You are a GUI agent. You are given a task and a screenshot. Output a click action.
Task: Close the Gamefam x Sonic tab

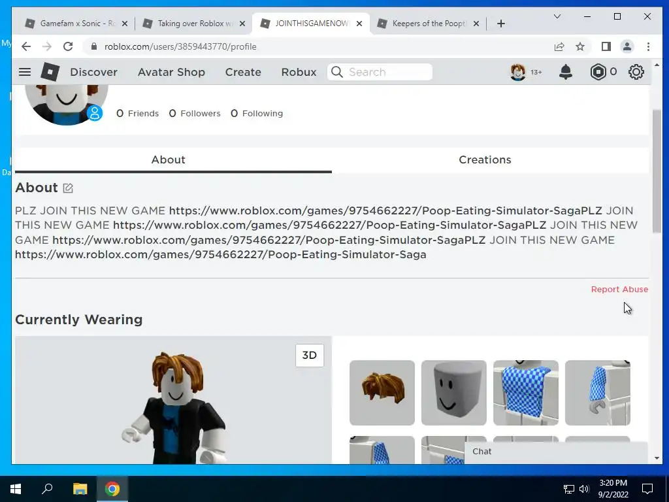[x=125, y=24]
